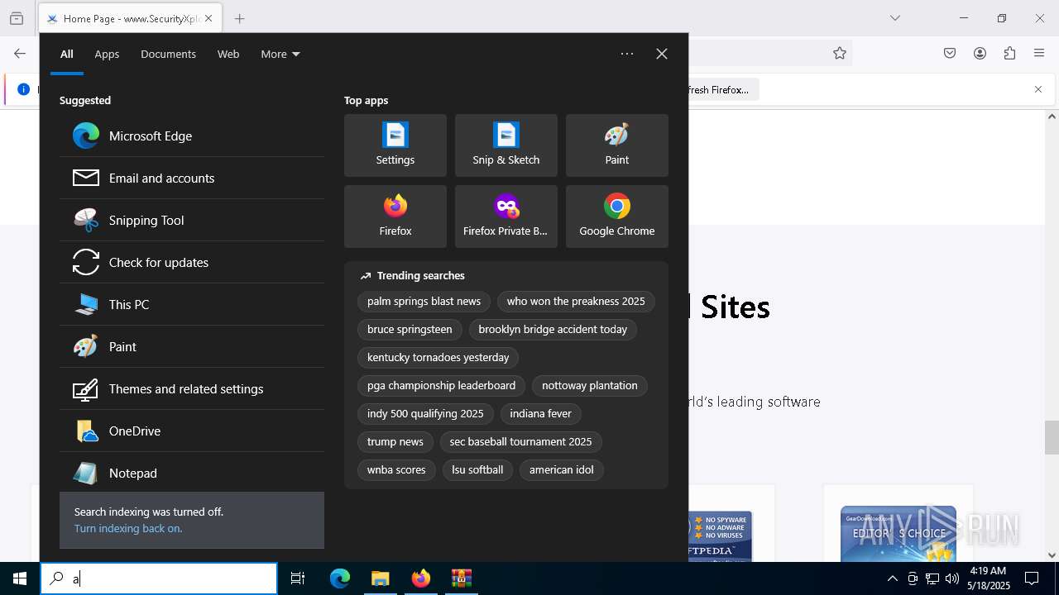
Task: Click the Firefox page vertical scrollbar thumb
Action: (x=1052, y=437)
